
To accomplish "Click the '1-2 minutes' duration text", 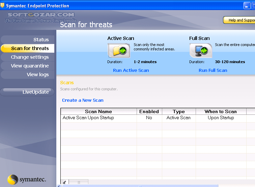I will (145, 62).
